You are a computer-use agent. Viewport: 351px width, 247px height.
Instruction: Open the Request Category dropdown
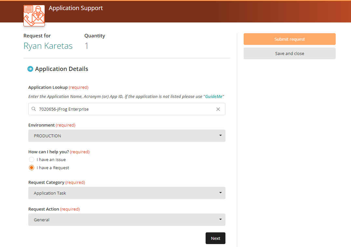pyautogui.click(x=127, y=193)
